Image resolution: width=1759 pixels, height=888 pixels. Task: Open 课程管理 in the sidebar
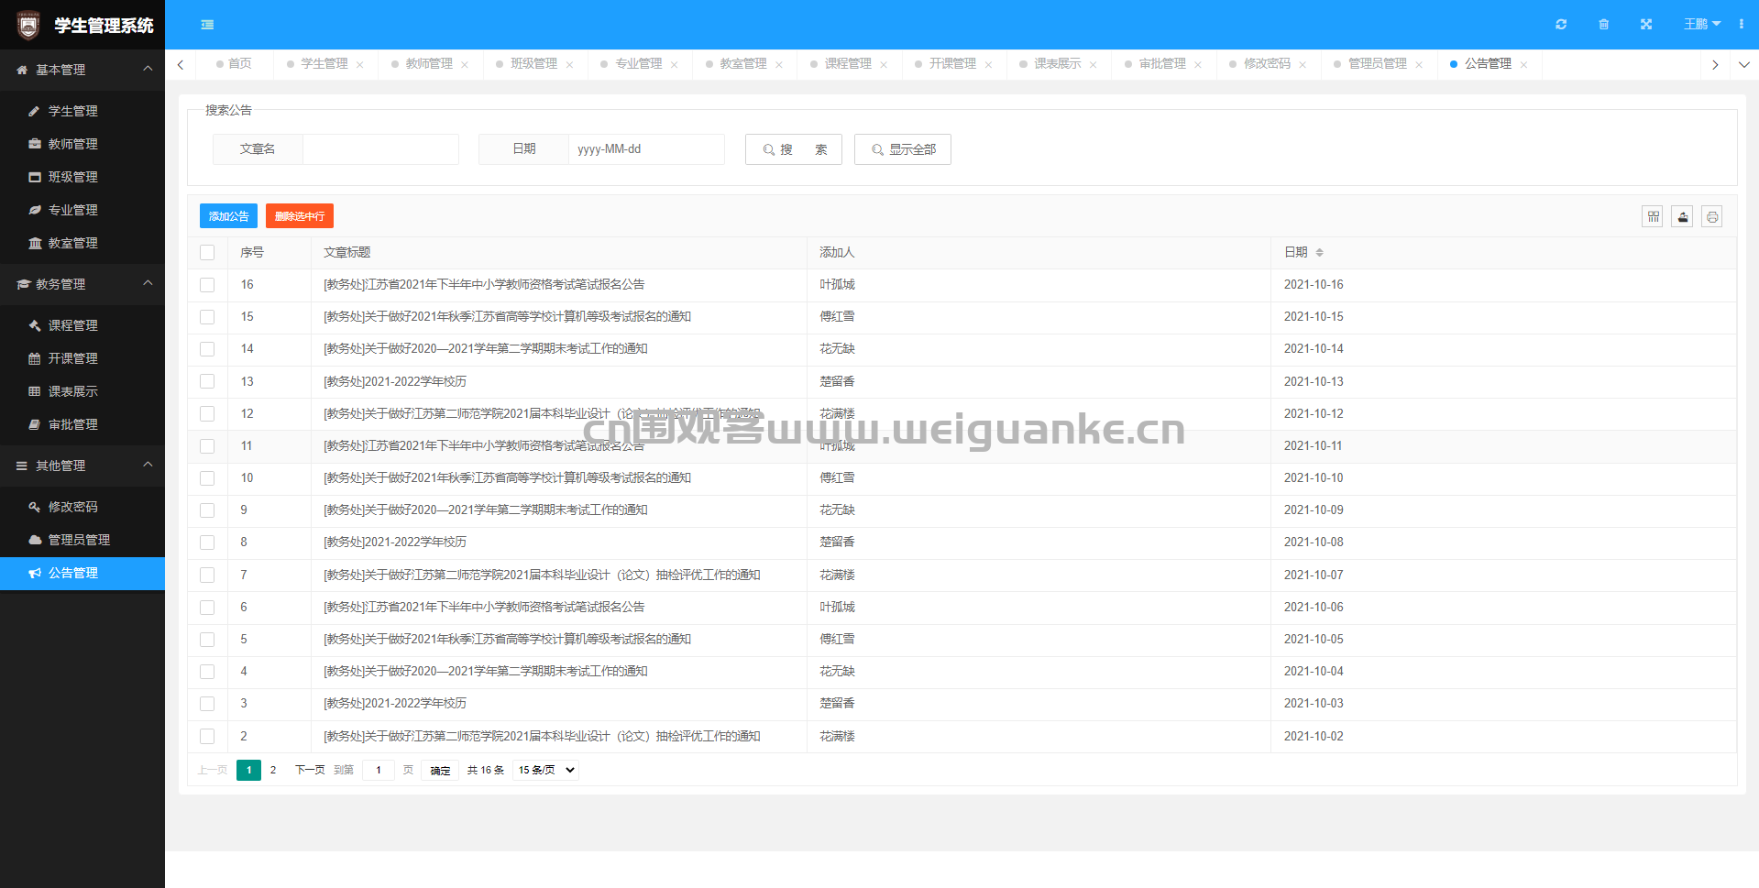82,325
